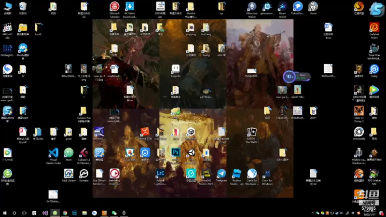This screenshot has width=386, height=217.
Task: Open the popping folder
Action: tap(191, 29)
